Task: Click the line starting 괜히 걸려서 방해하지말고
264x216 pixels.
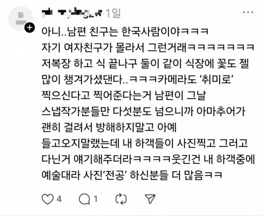Action: [x=109, y=128]
